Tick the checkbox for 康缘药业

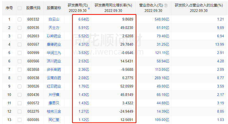[20, 45]
